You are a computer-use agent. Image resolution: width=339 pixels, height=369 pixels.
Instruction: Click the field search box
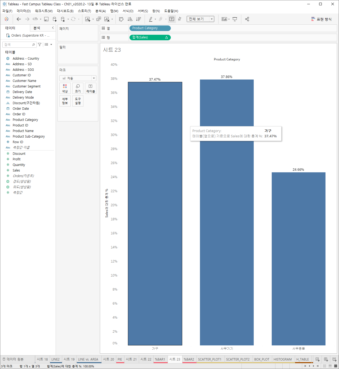19,45
